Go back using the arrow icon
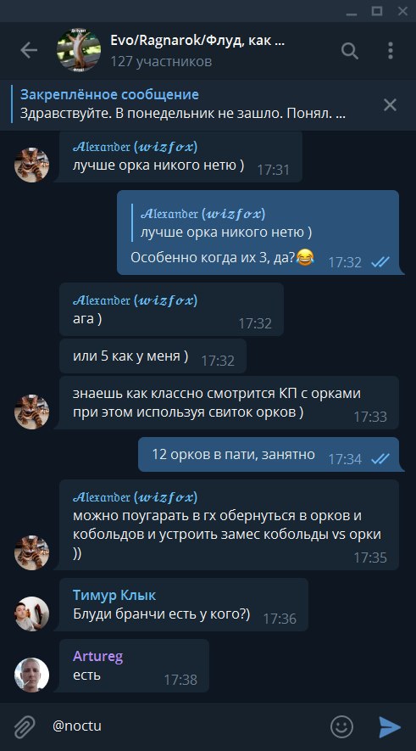This screenshot has height=751, width=416. point(29,50)
